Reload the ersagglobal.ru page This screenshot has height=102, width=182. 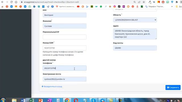(x=11, y=2)
